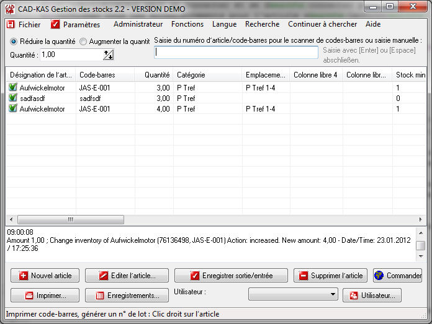Open the Utilisateur dropdown list
432x324 pixels.
click(x=333, y=295)
